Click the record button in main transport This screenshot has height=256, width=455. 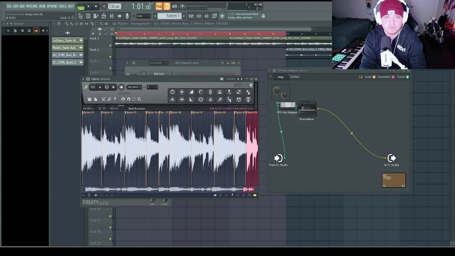[104, 6]
